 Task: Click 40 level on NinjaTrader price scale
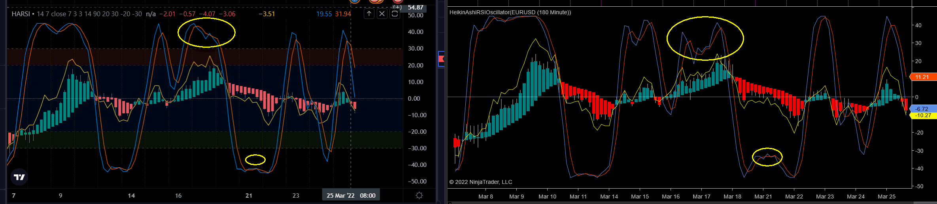click(x=918, y=25)
